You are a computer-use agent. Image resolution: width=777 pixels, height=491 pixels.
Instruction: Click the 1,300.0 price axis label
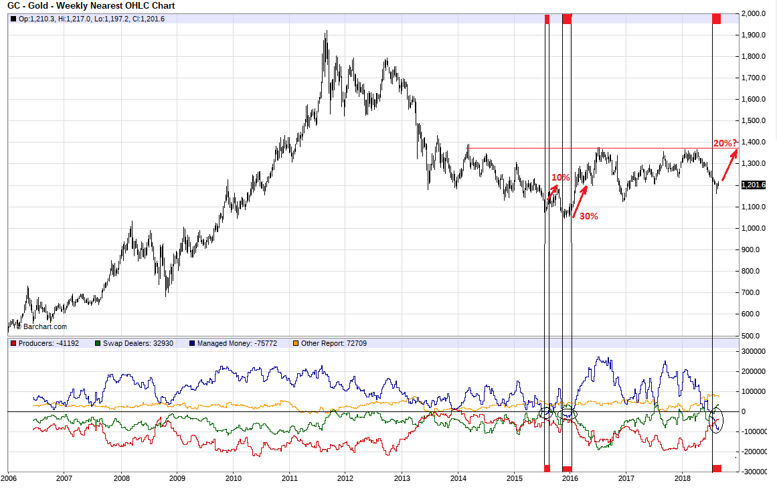coord(753,163)
